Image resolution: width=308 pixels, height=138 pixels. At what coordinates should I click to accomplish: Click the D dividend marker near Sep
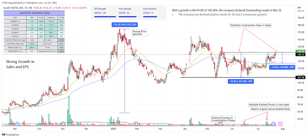coord(17,124)
